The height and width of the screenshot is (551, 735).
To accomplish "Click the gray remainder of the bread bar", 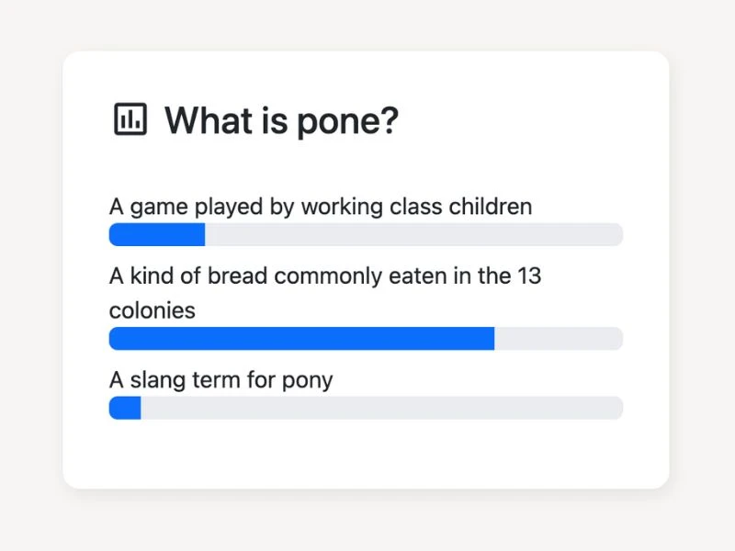I will tap(559, 339).
